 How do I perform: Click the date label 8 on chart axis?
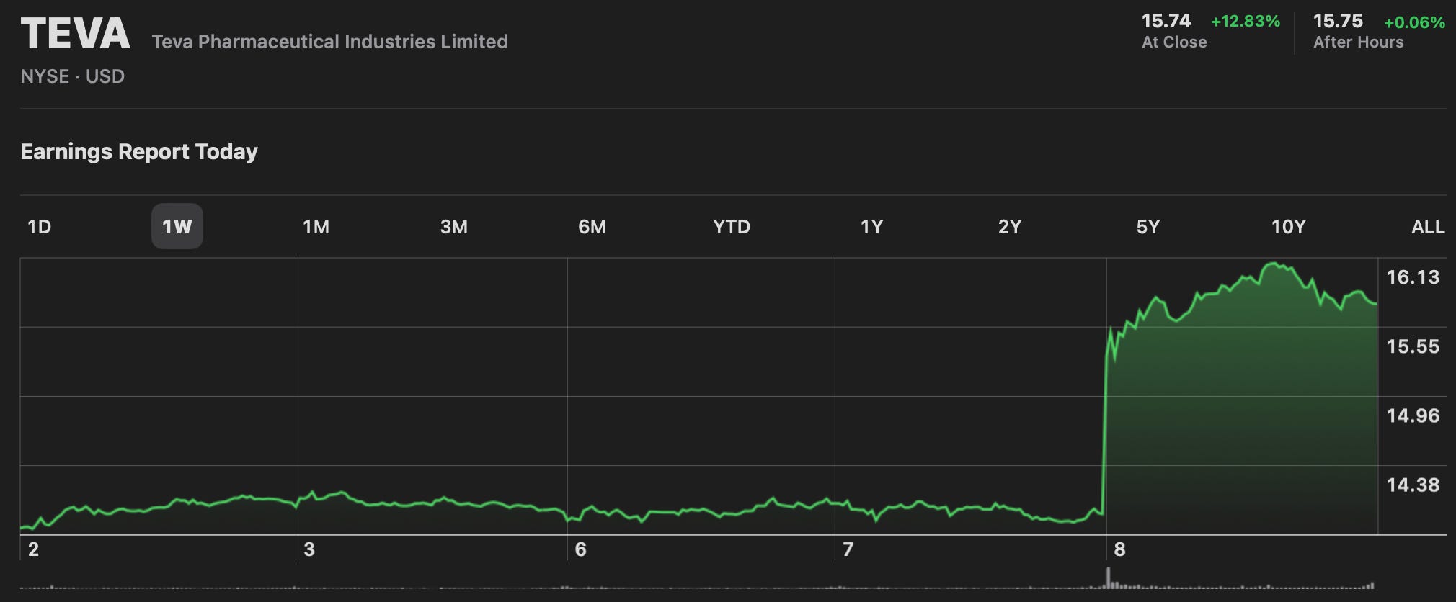pyautogui.click(x=1119, y=549)
